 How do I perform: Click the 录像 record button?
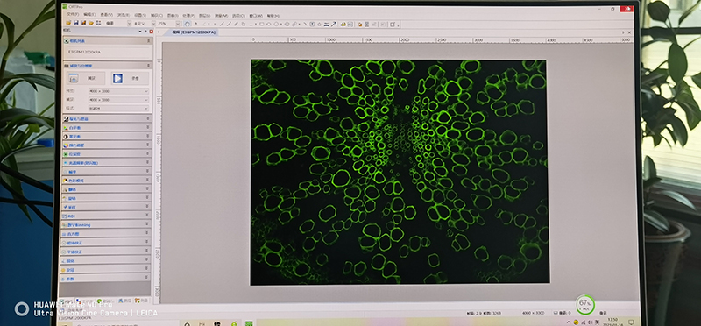coord(129,78)
